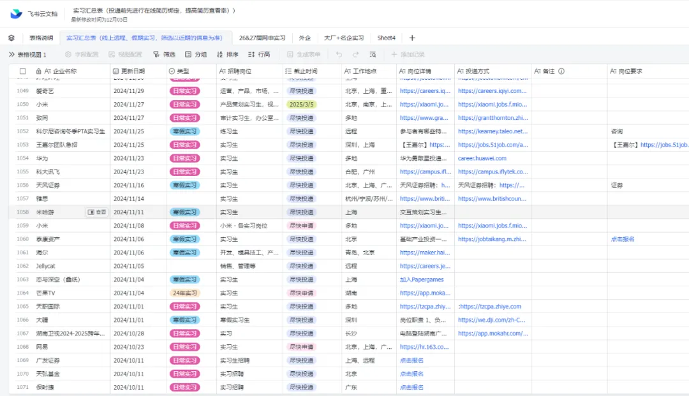Open 投递方式 column header menu
Image resolution: width=689 pixels, height=396 pixels.
(x=493, y=71)
